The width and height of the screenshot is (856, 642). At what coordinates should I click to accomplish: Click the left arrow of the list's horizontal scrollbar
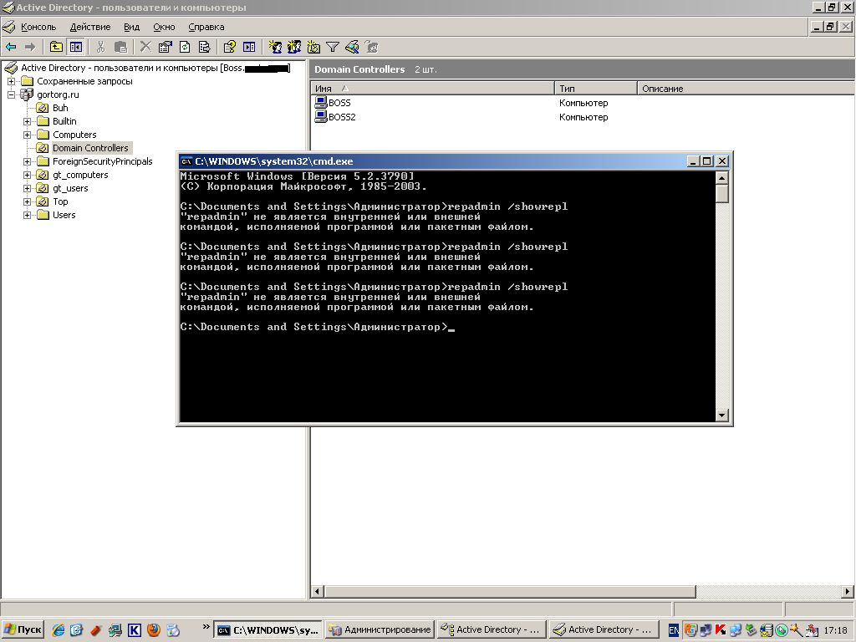tap(318, 591)
